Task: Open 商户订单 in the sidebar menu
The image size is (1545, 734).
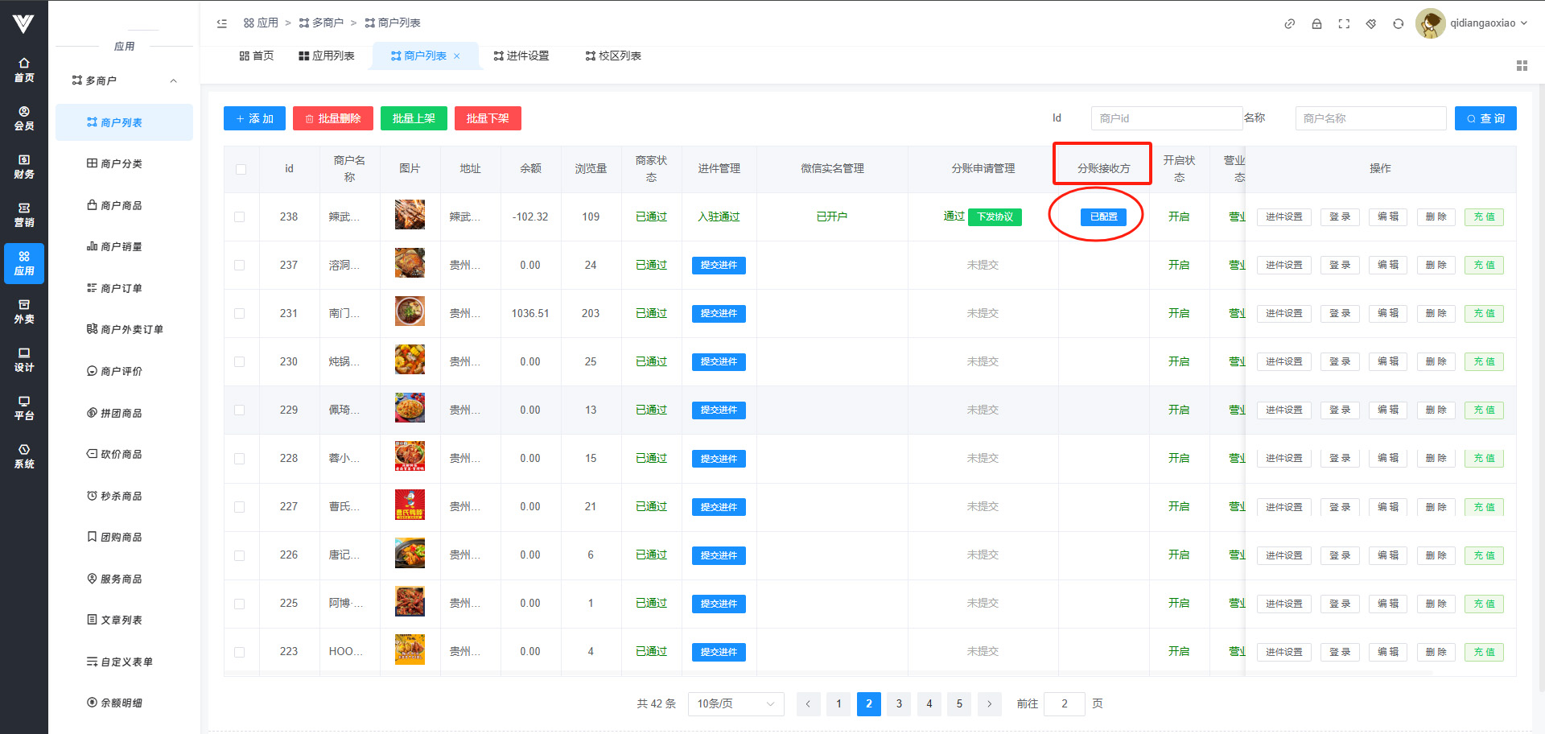Action: tap(121, 288)
